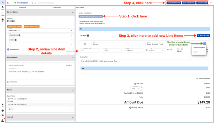The image size is (214, 123).
Task: Collapse the Billing Details section
Action: [x=73, y=58]
